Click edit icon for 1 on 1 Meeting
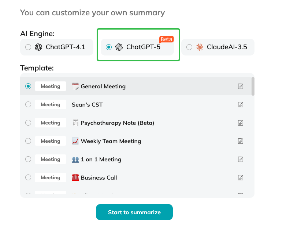The image size is (290, 234). [x=241, y=160]
